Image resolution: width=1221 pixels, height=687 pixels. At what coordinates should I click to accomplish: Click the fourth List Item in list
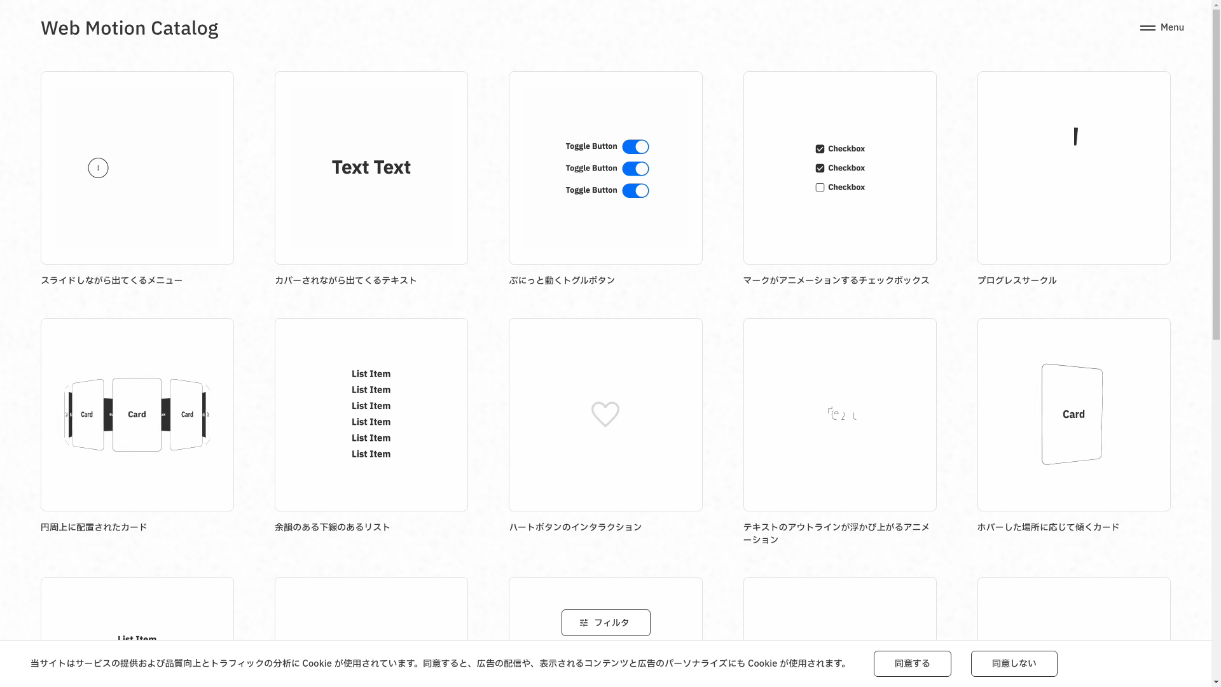[371, 422]
